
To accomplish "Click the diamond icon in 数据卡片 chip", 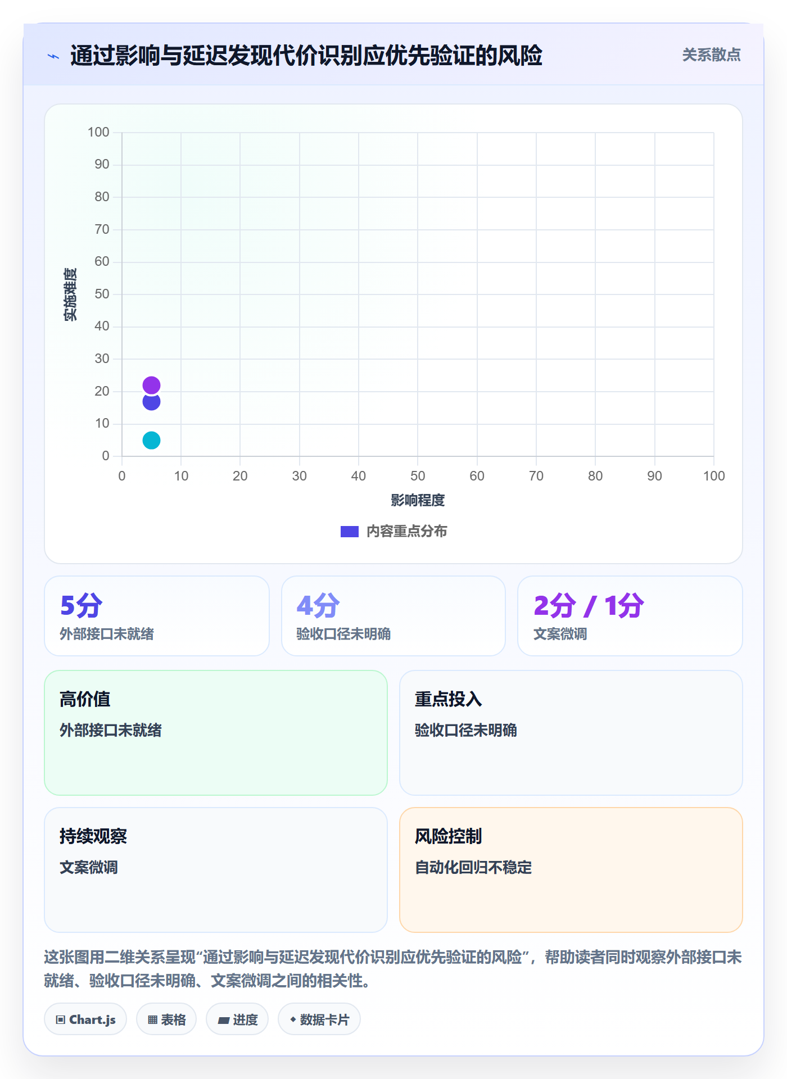I will point(293,1019).
